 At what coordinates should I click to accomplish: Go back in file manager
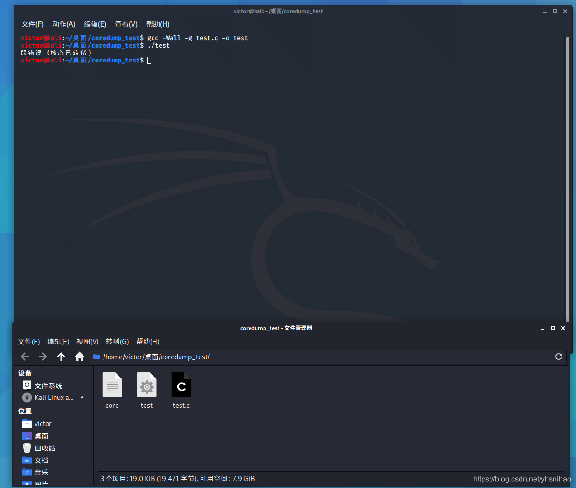coord(25,357)
